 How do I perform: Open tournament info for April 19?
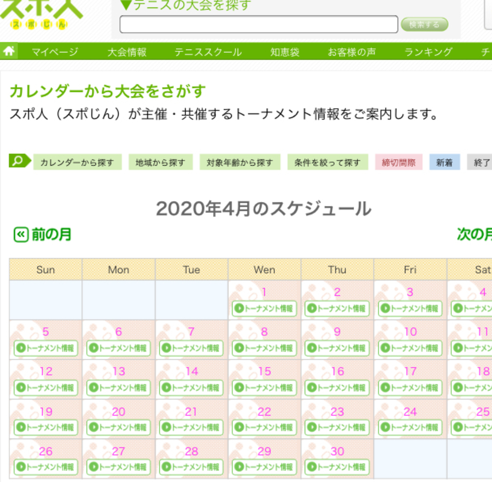pyautogui.click(x=46, y=427)
